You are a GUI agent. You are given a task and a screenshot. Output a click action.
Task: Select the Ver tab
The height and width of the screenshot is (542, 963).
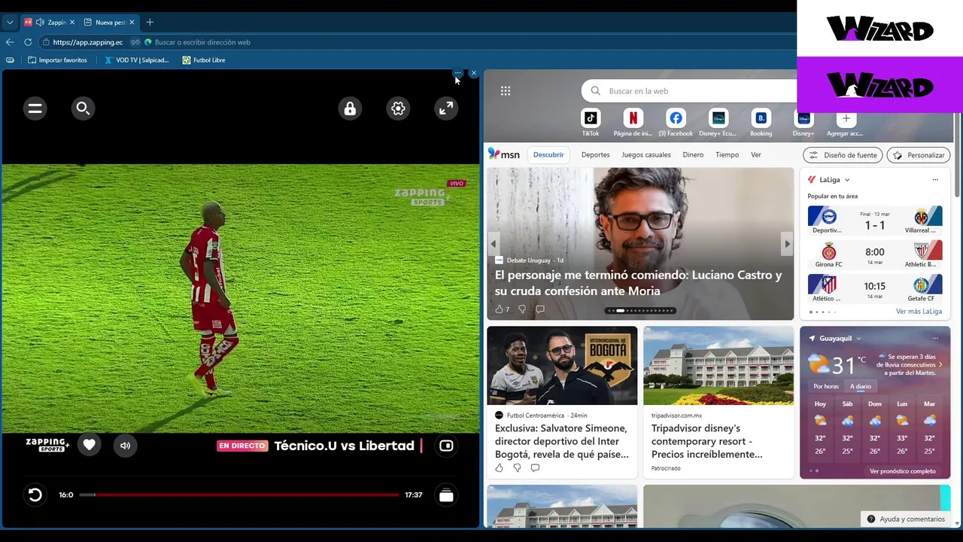coord(756,154)
